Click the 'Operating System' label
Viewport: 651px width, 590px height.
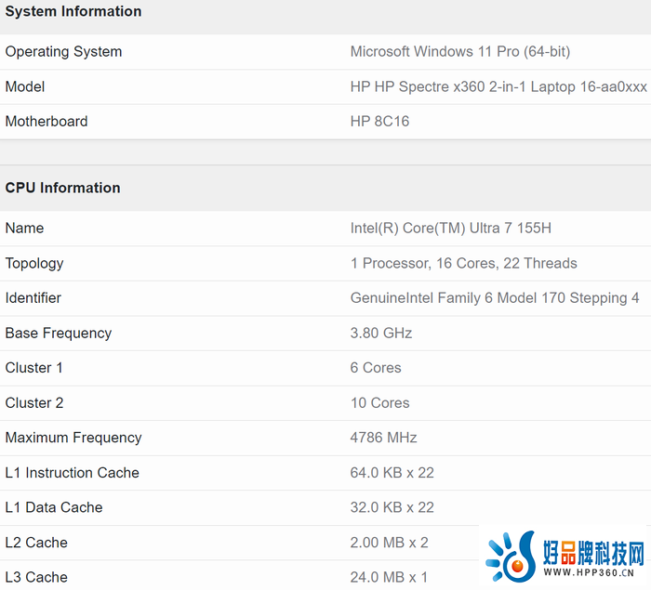[63, 52]
